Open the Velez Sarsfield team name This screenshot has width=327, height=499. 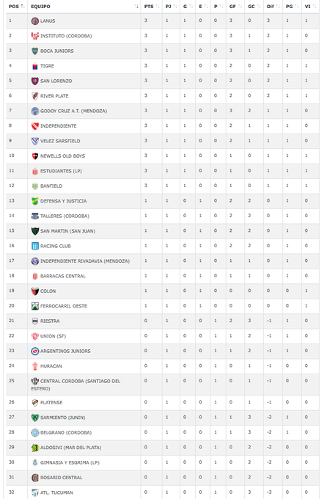pyautogui.click(x=60, y=141)
